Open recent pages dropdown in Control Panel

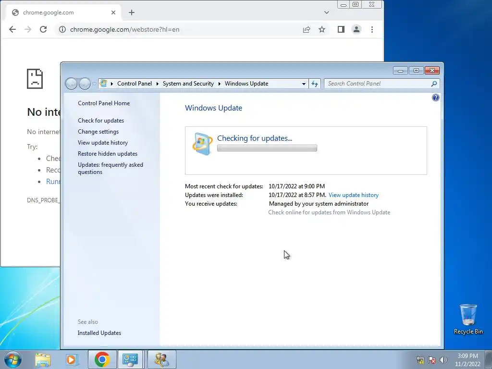(x=94, y=84)
